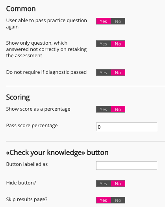Click the Pass score percentage label
This screenshot has height=207, width=165.
point(32,126)
